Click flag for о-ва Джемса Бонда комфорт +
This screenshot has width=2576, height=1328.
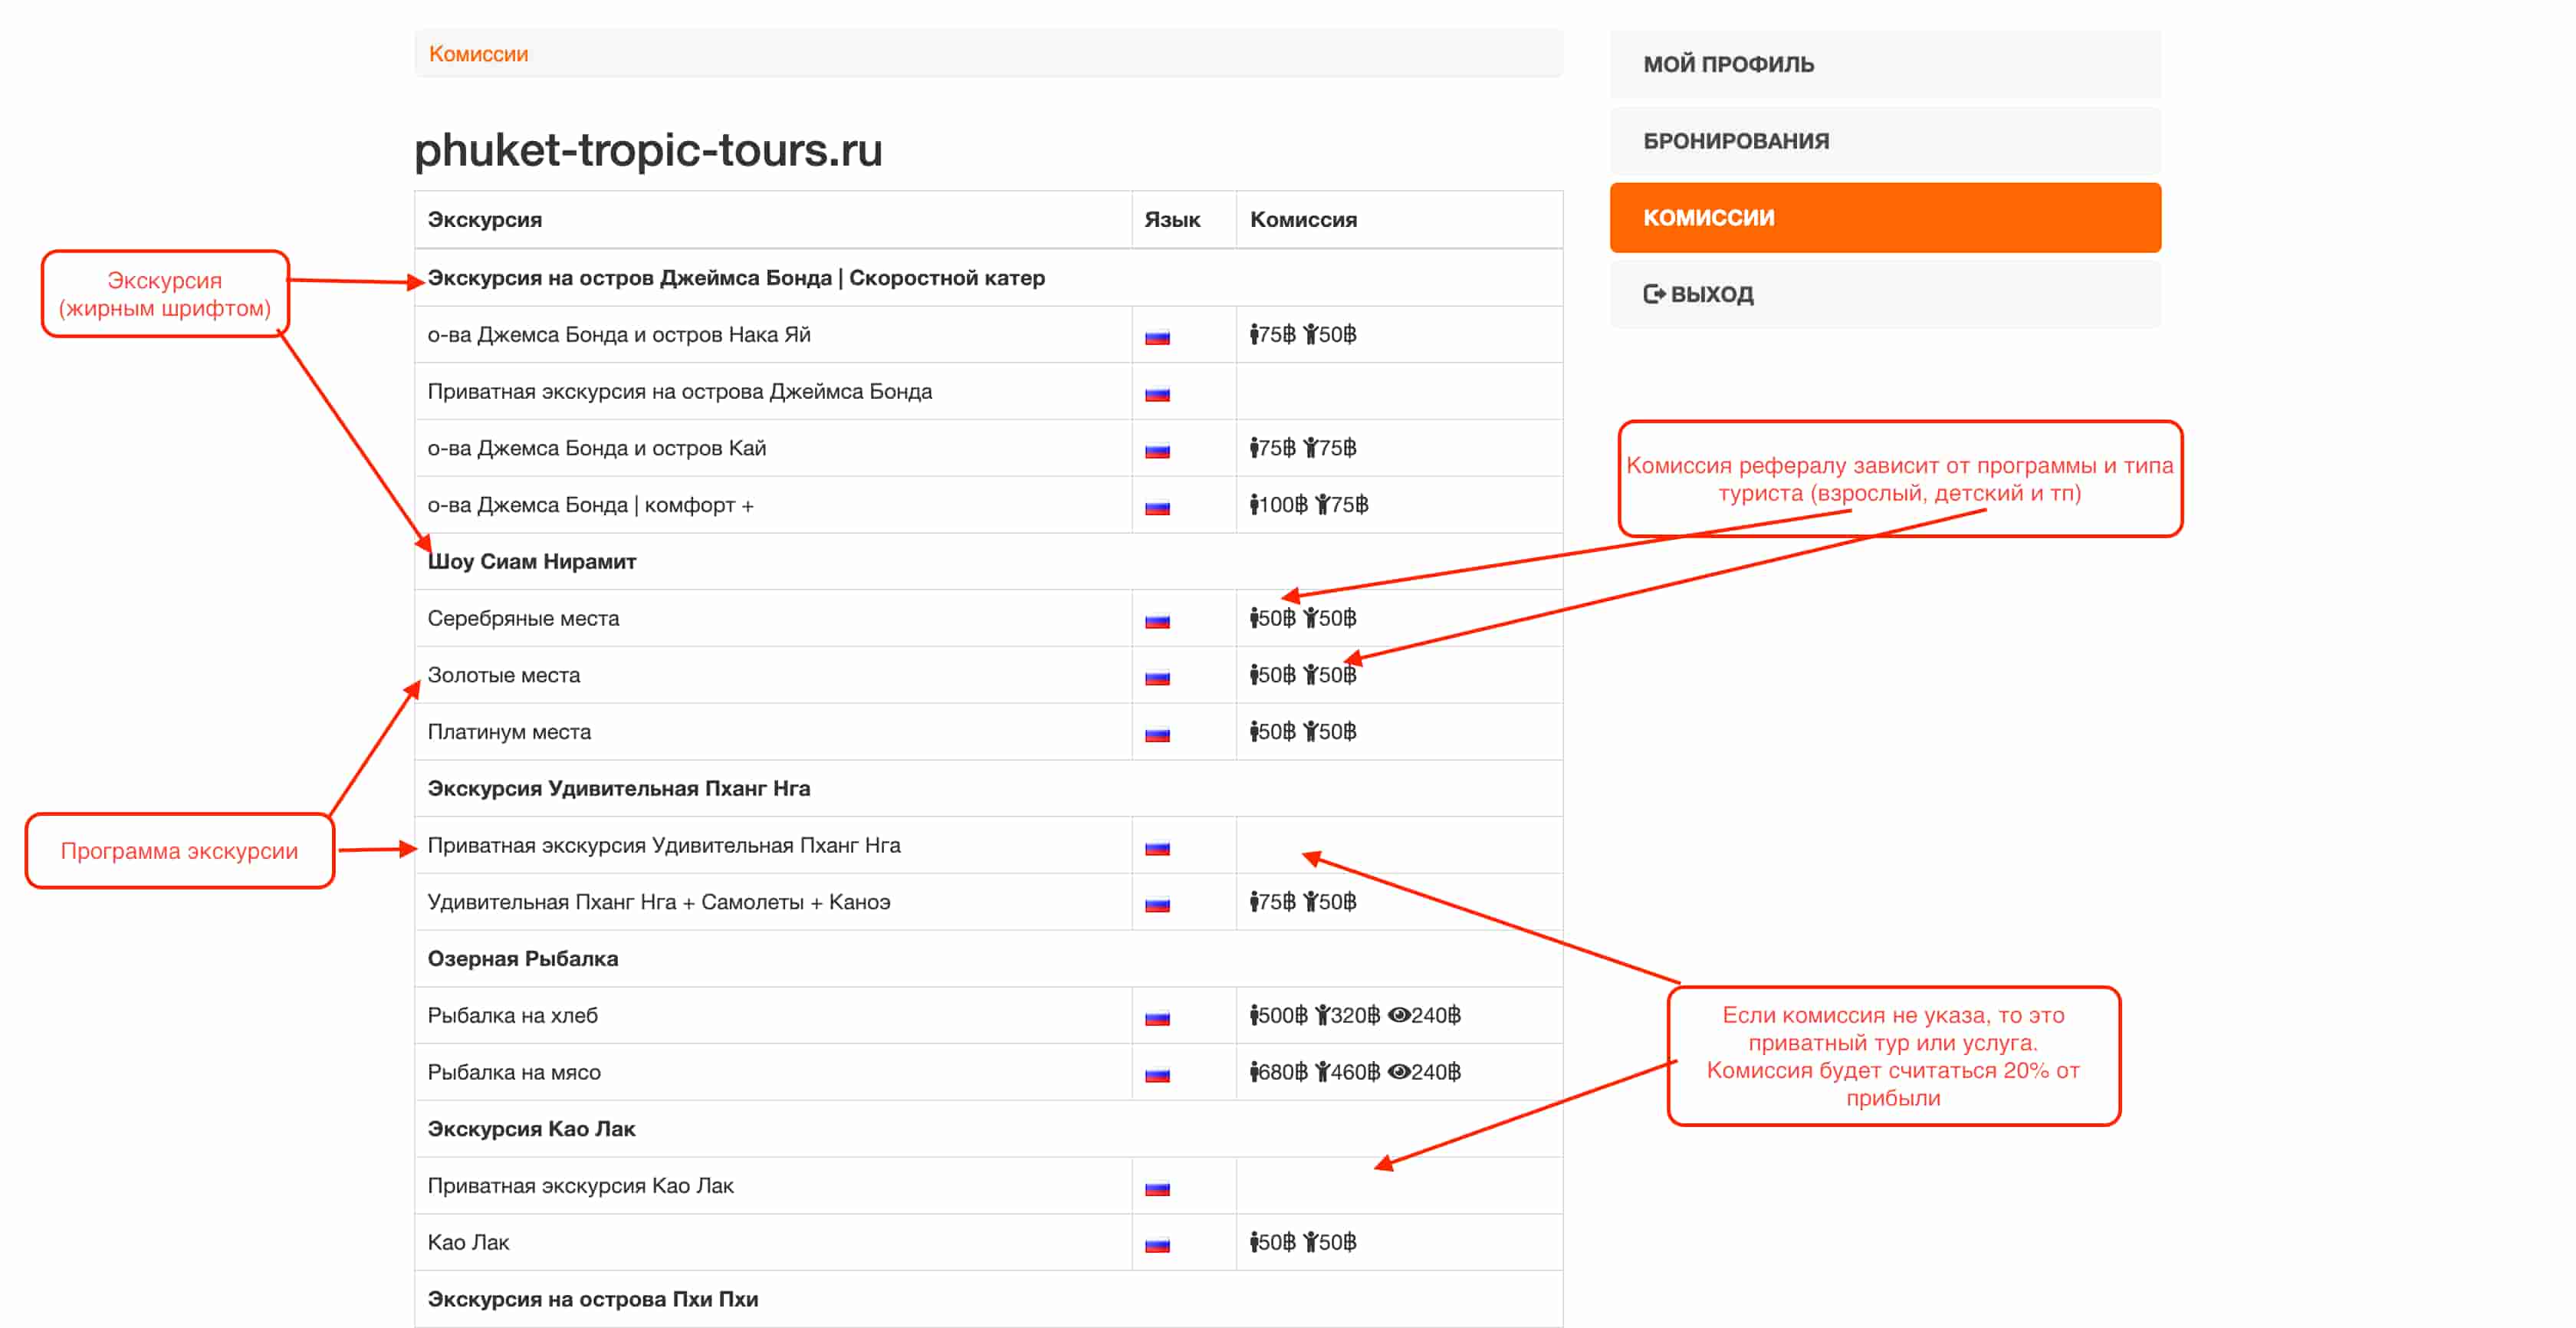(x=1157, y=508)
